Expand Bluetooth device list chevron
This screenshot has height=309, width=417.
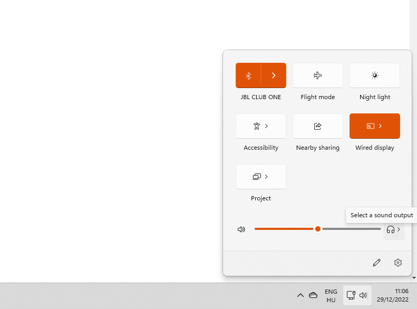274,75
